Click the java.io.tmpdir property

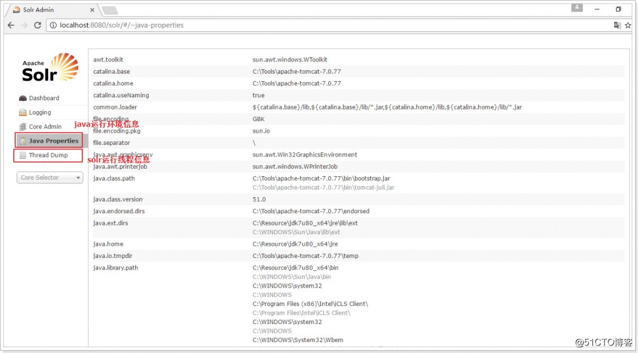tap(113, 256)
